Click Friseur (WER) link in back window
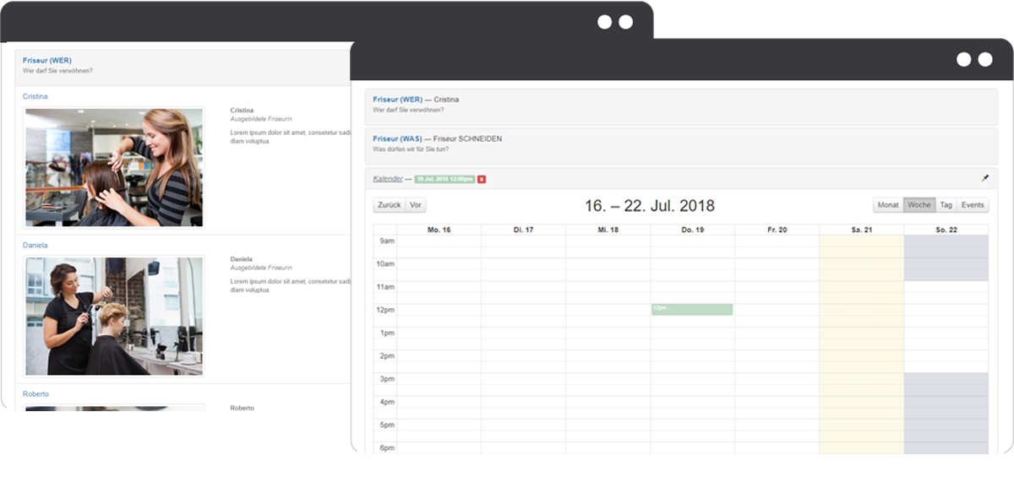The image size is (1014, 477). coord(47,61)
